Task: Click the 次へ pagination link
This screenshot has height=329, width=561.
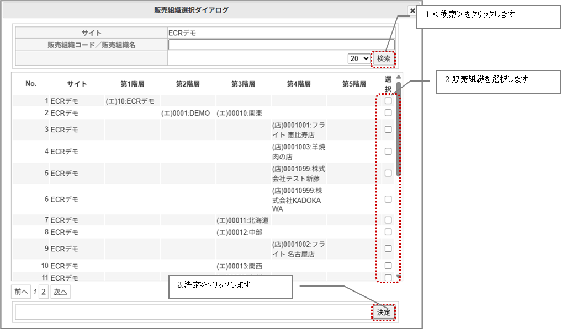Action: pos(60,292)
